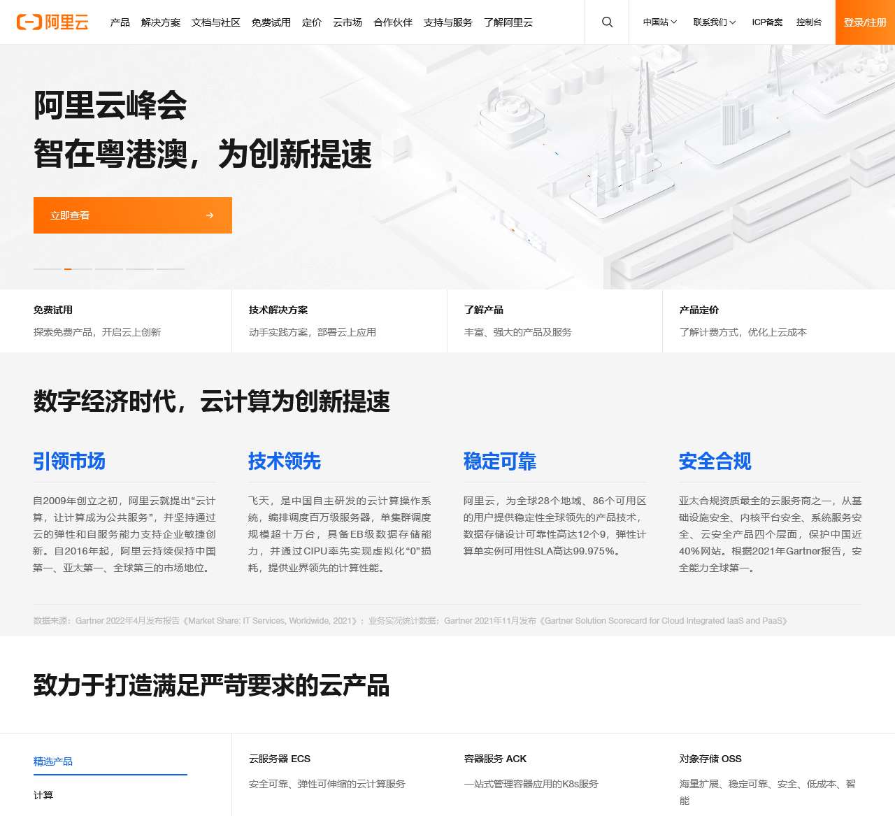
Task: Expand the 中国站 region dropdown
Action: coord(659,22)
